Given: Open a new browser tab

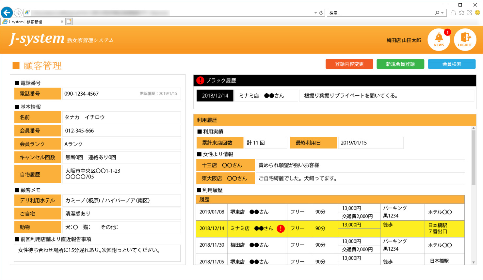Looking at the screenshot, I should click(x=69, y=22).
